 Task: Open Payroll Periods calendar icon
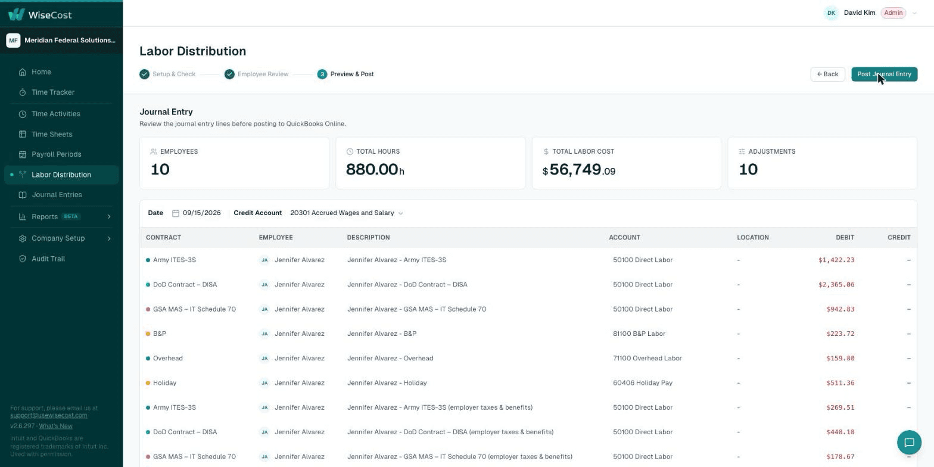23,154
